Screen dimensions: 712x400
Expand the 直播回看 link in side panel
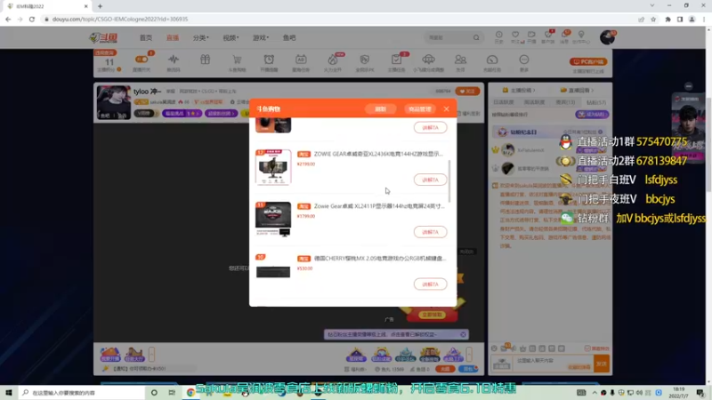point(577,91)
